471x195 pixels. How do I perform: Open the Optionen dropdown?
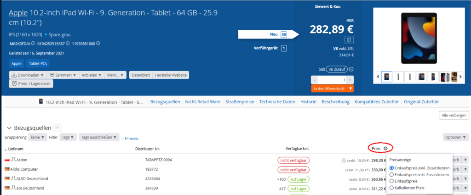point(455,137)
